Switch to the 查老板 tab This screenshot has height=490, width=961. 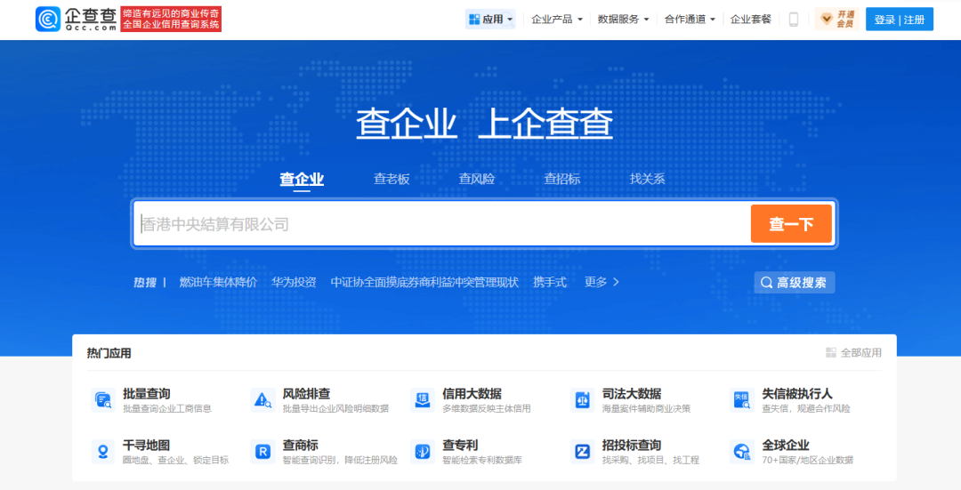pos(392,179)
